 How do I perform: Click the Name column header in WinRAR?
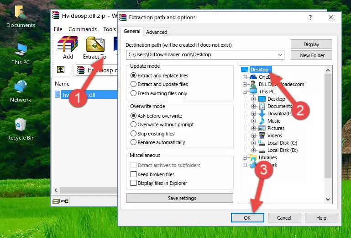point(62,83)
